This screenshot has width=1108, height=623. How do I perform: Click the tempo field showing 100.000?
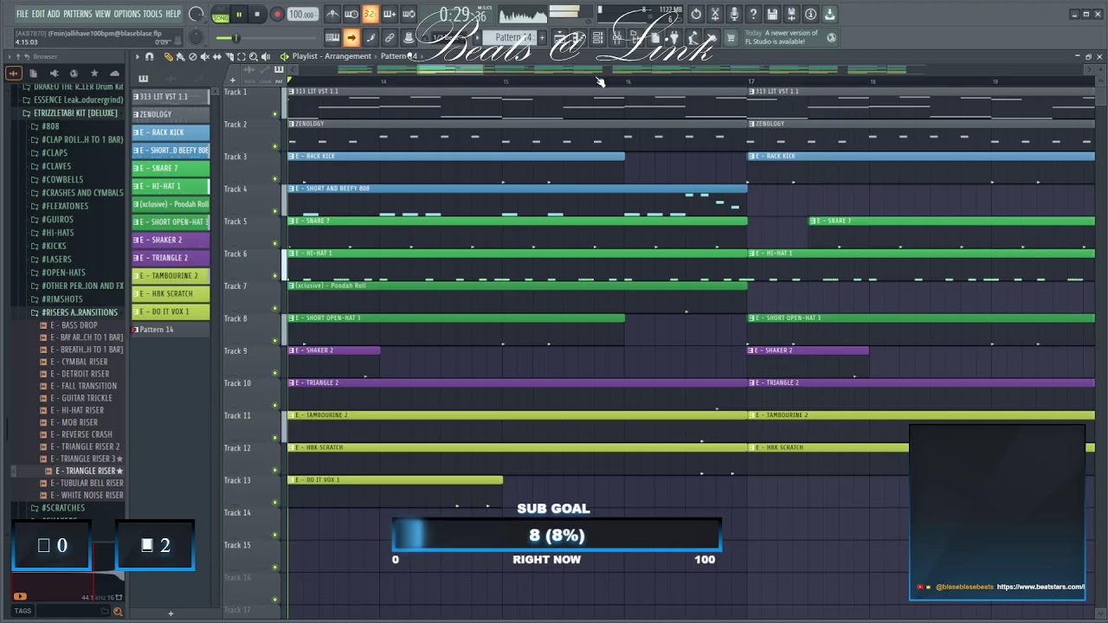pos(302,15)
